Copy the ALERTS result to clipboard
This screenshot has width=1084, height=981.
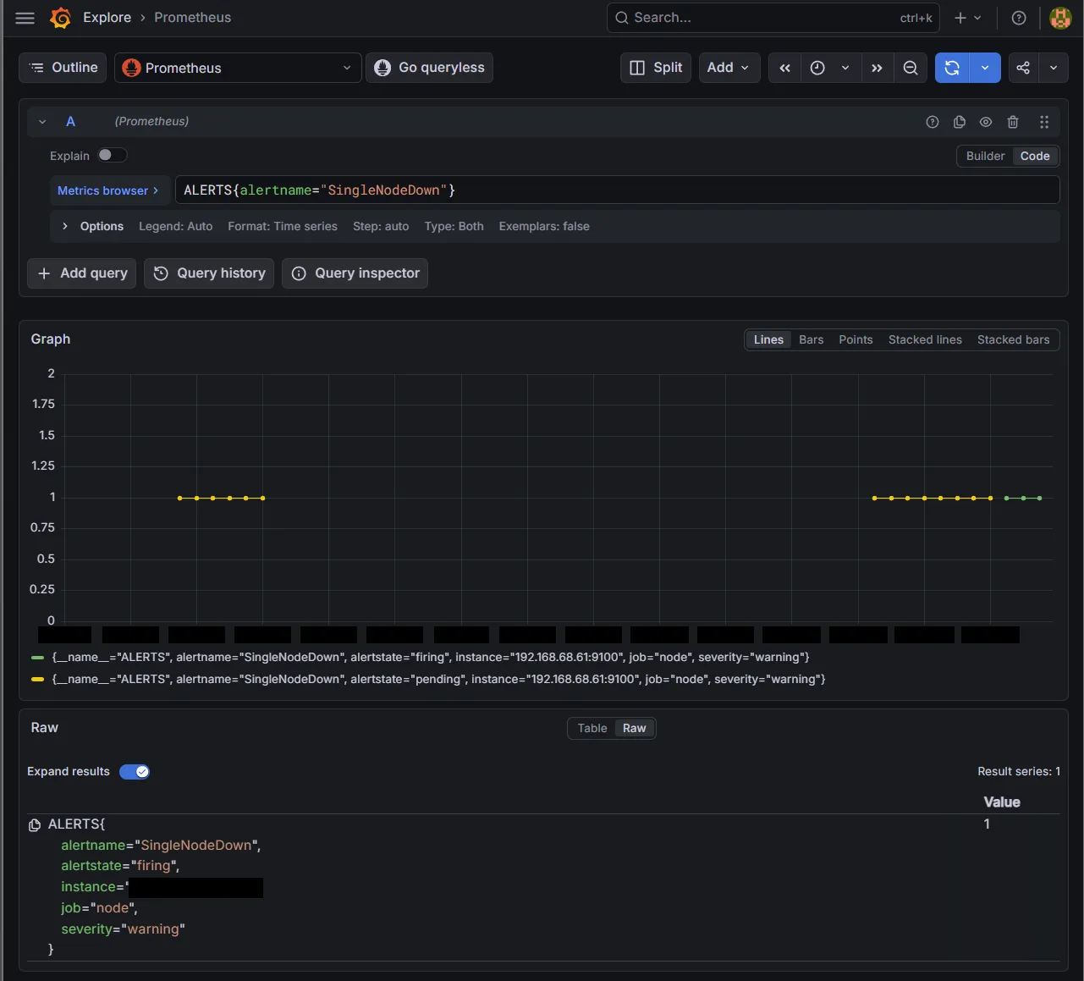pyautogui.click(x=35, y=825)
